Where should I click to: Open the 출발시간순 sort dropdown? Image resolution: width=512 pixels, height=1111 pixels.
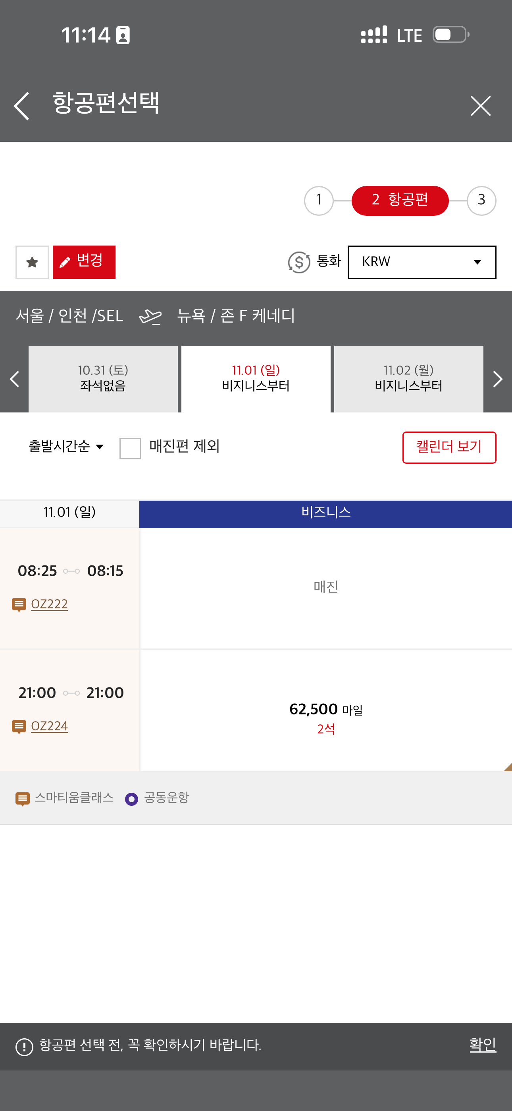click(66, 446)
